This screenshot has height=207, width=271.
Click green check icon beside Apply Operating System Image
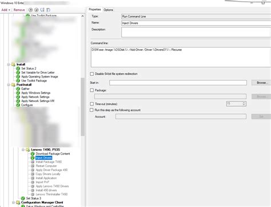click(x=18, y=76)
